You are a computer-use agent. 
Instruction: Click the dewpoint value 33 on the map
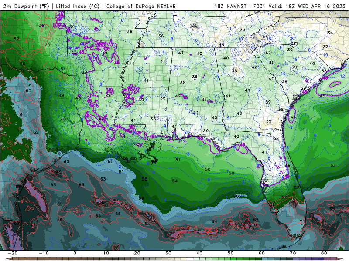[x=325, y=47]
